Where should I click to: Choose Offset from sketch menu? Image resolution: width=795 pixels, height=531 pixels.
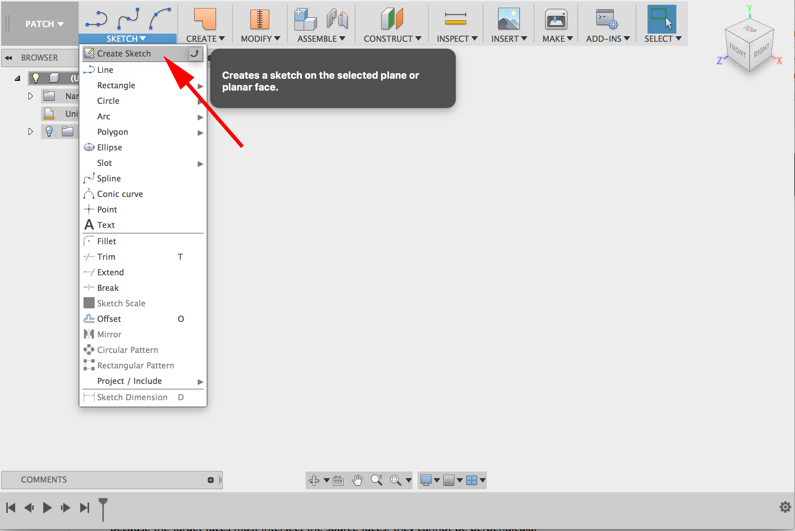click(143, 319)
